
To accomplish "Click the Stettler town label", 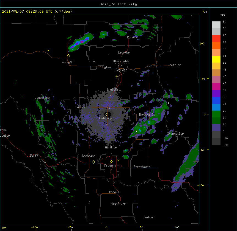I will point(174,65).
